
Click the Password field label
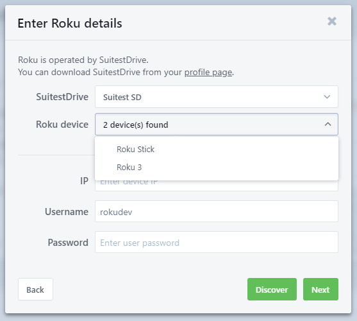tap(68, 243)
